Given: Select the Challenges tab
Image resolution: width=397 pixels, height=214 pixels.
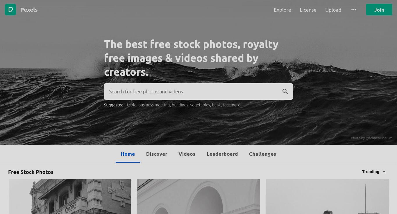Looking at the screenshot, I should click(262, 154).
